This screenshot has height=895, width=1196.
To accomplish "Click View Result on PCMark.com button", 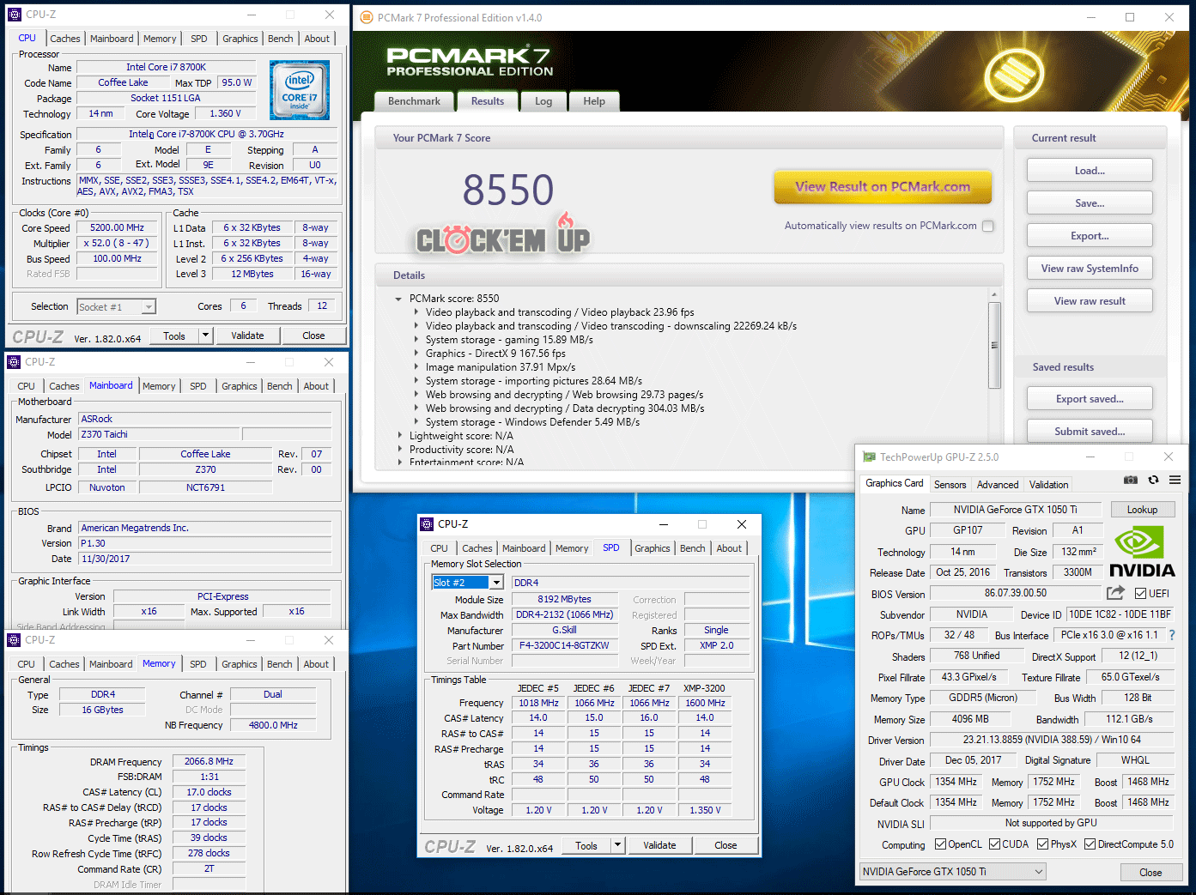I will click(x=882, y=187).
